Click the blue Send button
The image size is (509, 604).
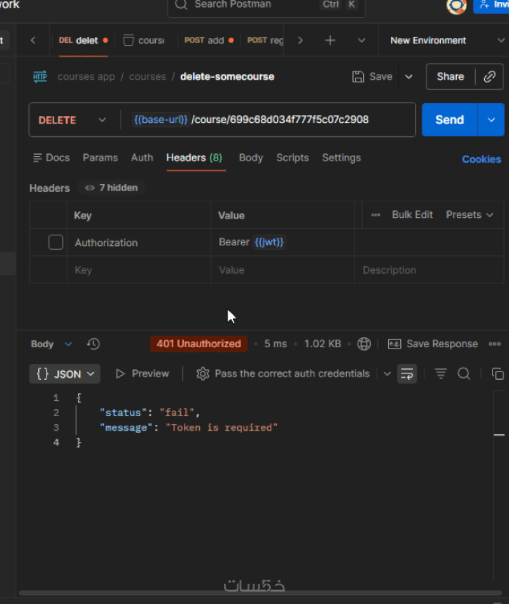449,120
